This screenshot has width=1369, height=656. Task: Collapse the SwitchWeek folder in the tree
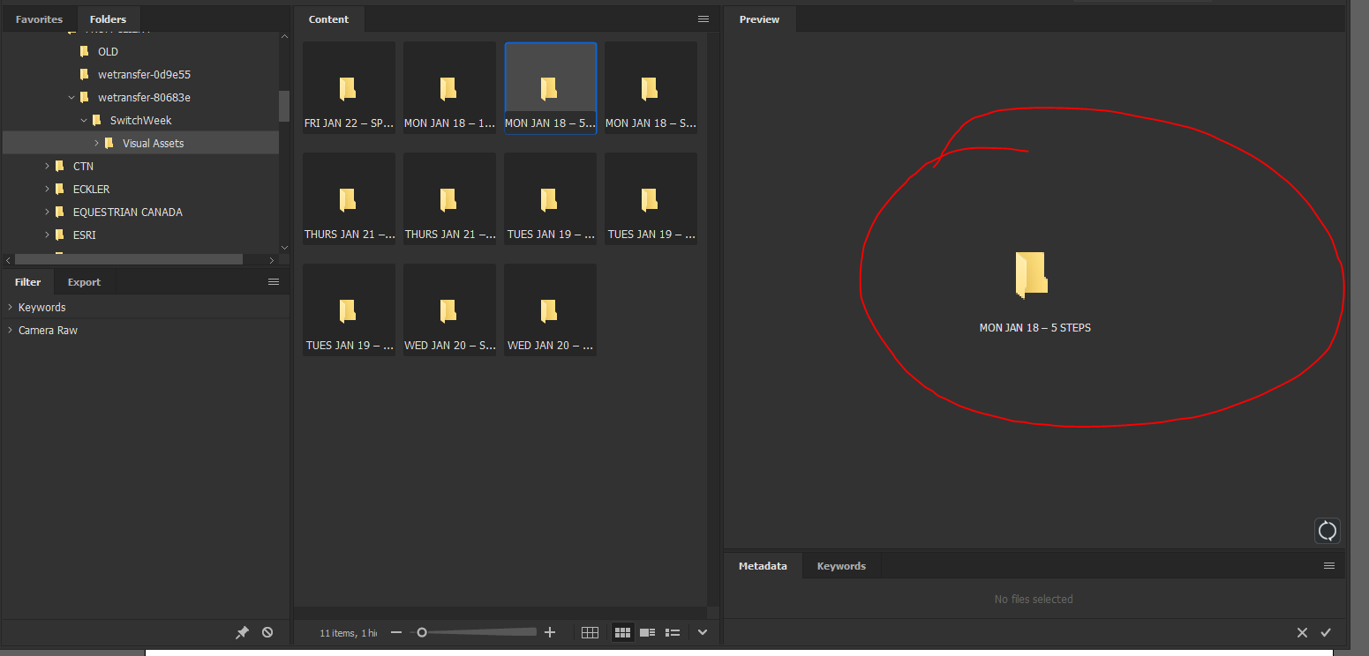click(x=84, y=120)
